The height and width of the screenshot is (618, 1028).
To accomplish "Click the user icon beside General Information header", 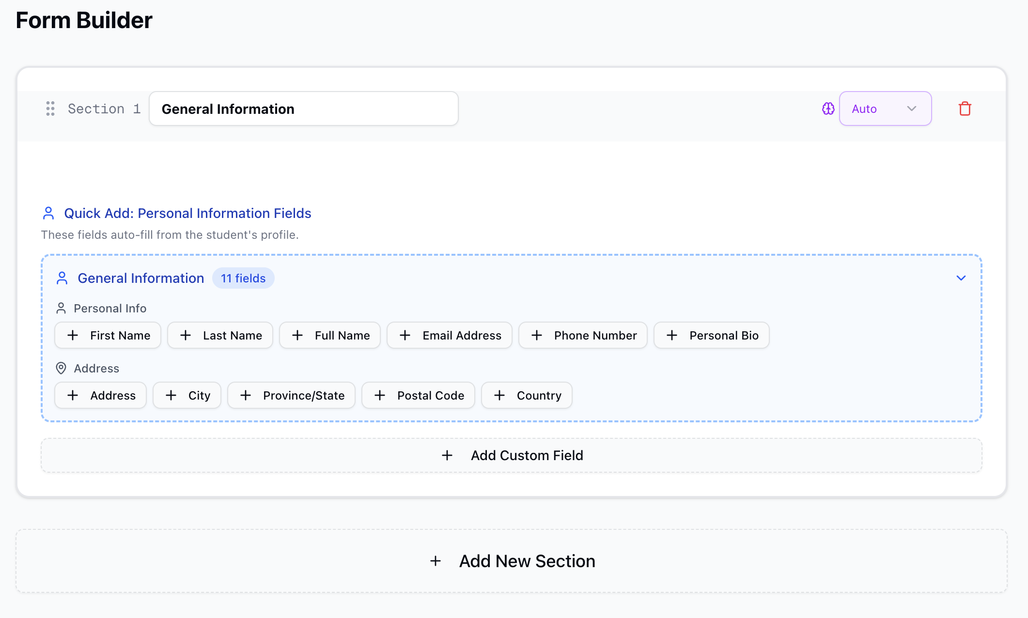I will 62,278.
